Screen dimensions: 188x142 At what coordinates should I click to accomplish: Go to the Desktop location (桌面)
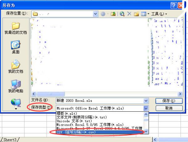[16, 47]
